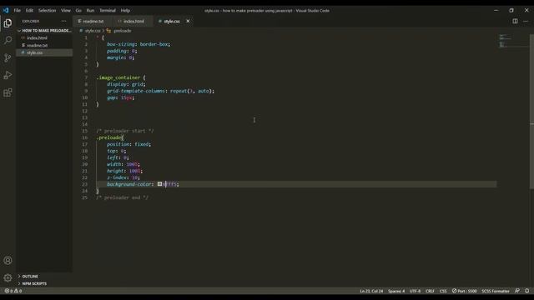Change indentation via Spaces: 4
The width and height of the screenshot is (534, 300).
396,291
